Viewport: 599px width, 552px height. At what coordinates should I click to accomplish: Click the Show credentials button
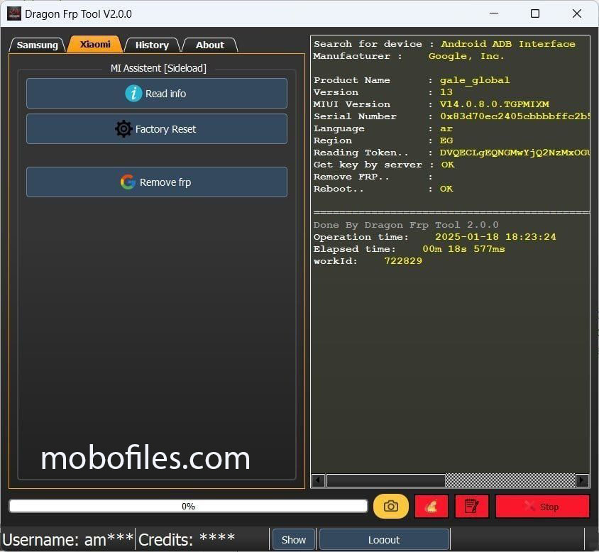click(293, 539)
